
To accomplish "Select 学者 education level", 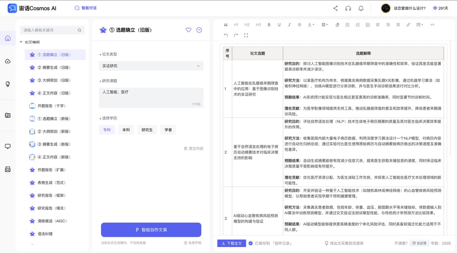I will 168,130.
